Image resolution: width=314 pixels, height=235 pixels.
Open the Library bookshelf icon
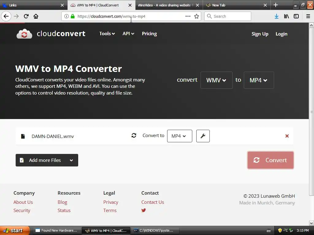click(x=286, y=16)
